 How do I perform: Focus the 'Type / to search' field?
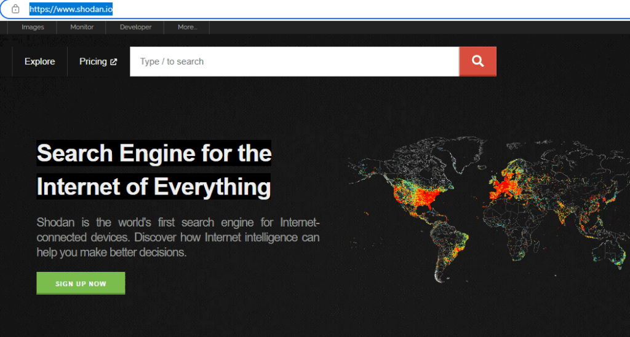[295, 61]
